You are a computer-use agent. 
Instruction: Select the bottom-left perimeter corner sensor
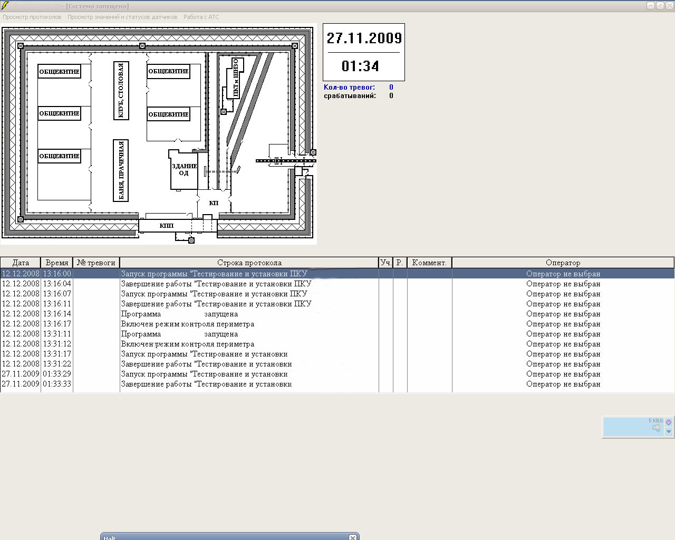(21, 219)
